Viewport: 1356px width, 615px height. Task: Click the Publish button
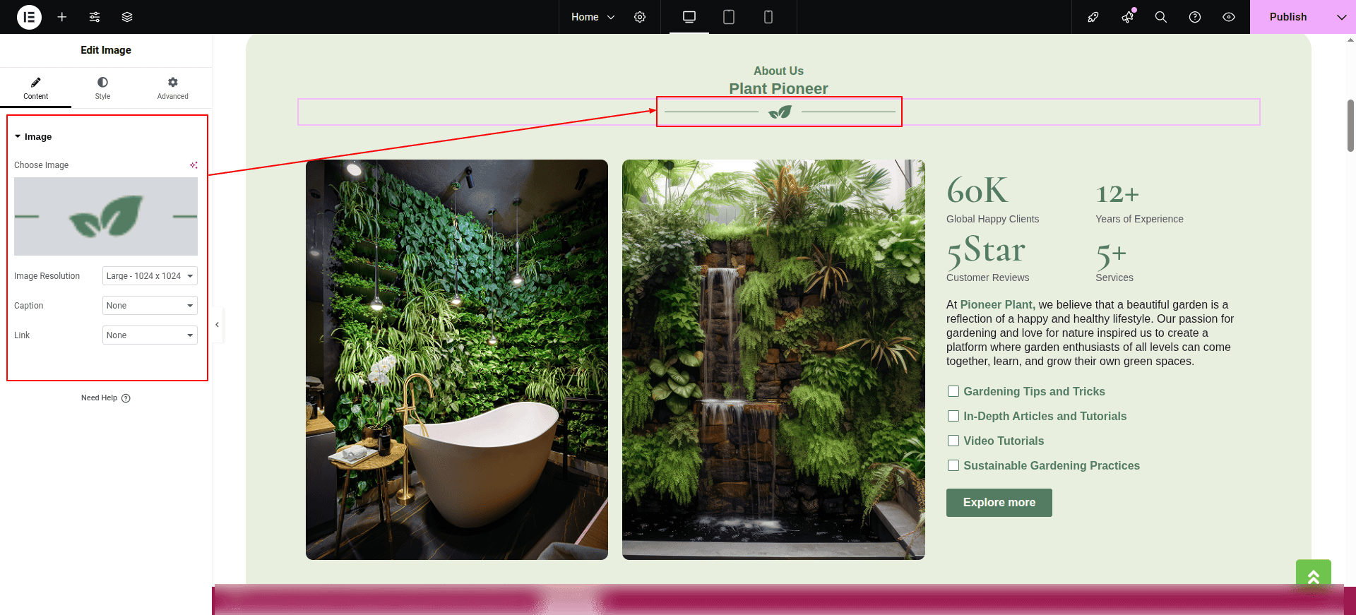(x=1288, y=17)
